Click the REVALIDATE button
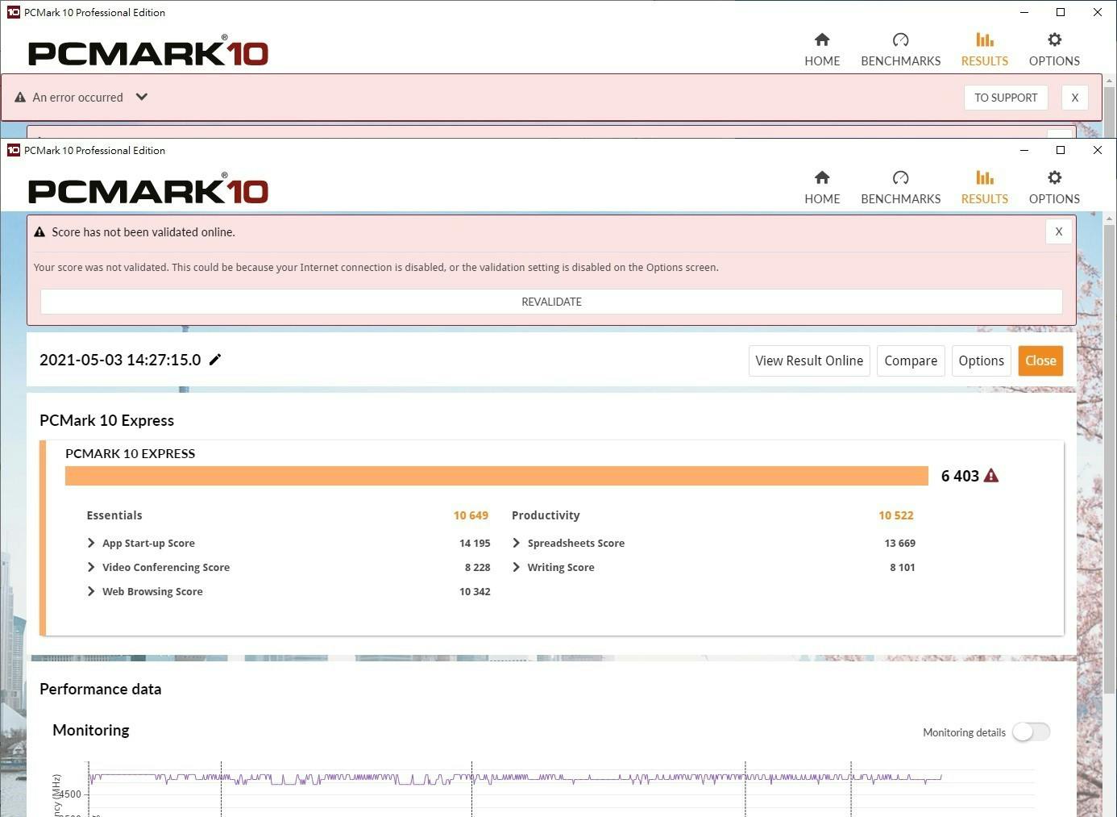The height and width of the screenshot is (817, 1117). click(x=551, y=302)
